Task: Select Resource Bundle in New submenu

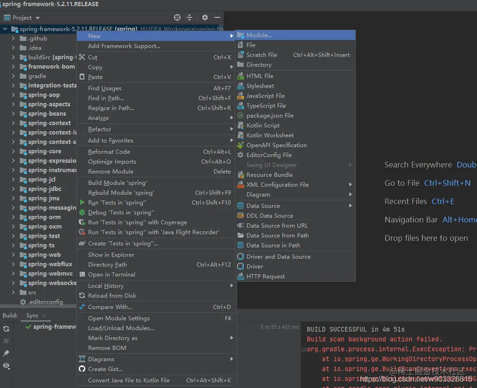Action: tap(296, 175)
